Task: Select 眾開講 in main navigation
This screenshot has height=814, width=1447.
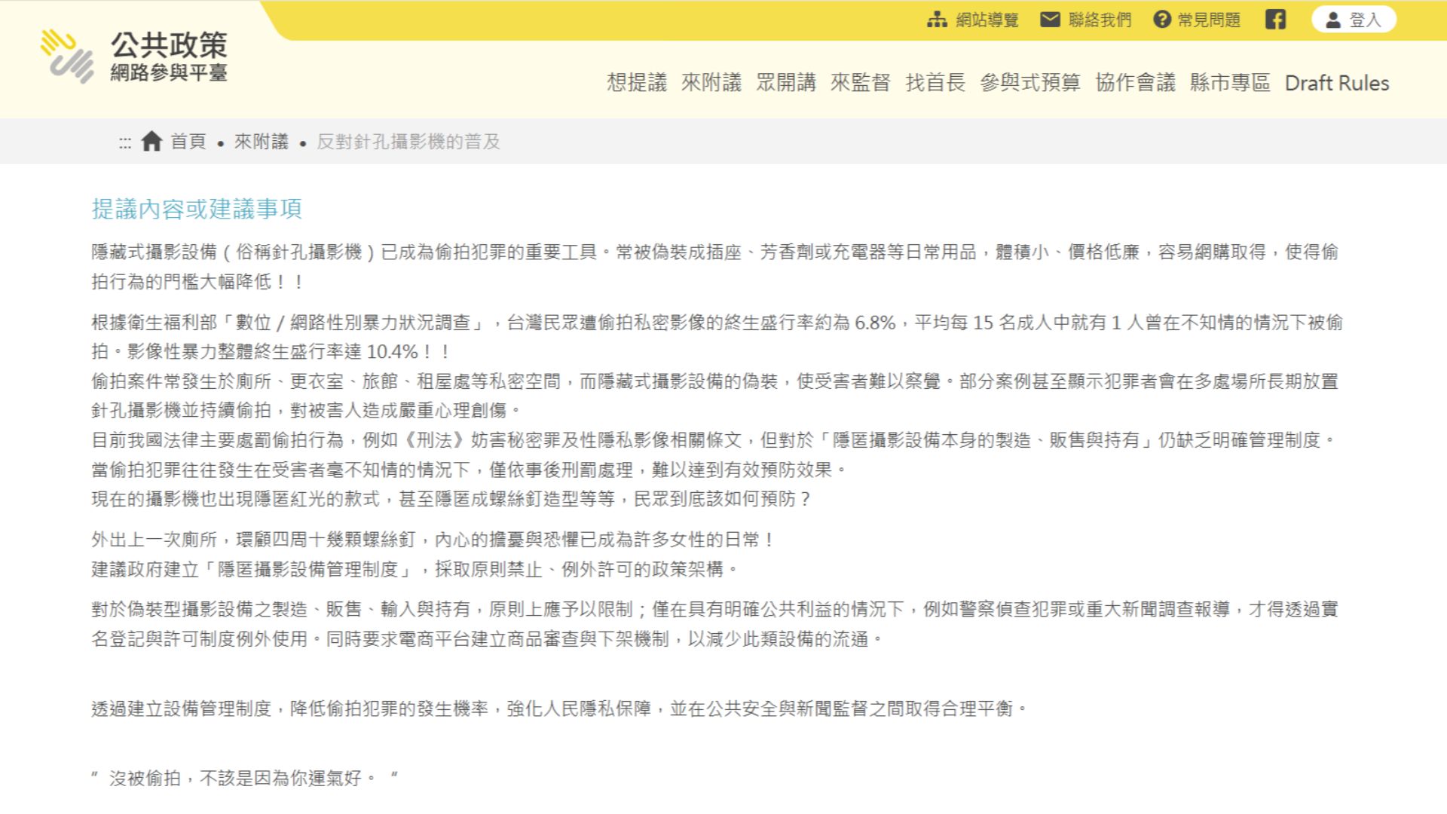Action: (x=786, y=83)
